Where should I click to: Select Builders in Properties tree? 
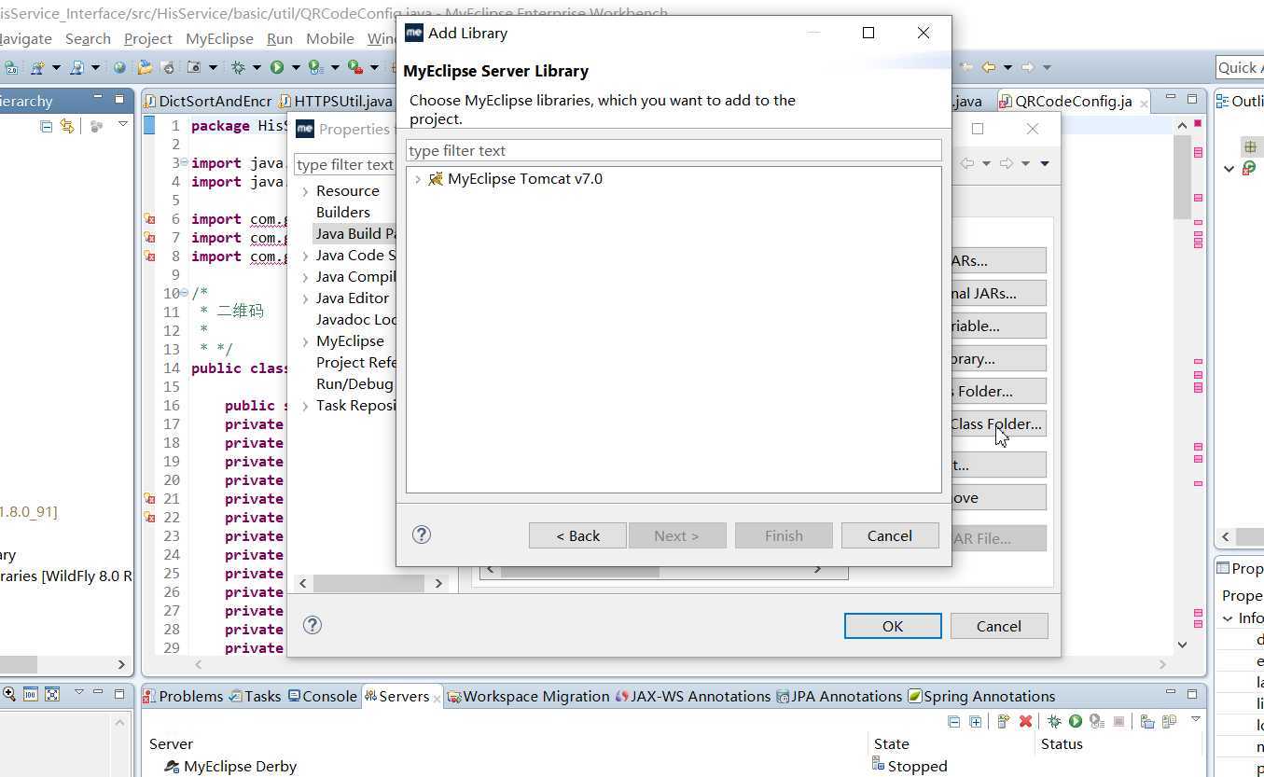343,212
